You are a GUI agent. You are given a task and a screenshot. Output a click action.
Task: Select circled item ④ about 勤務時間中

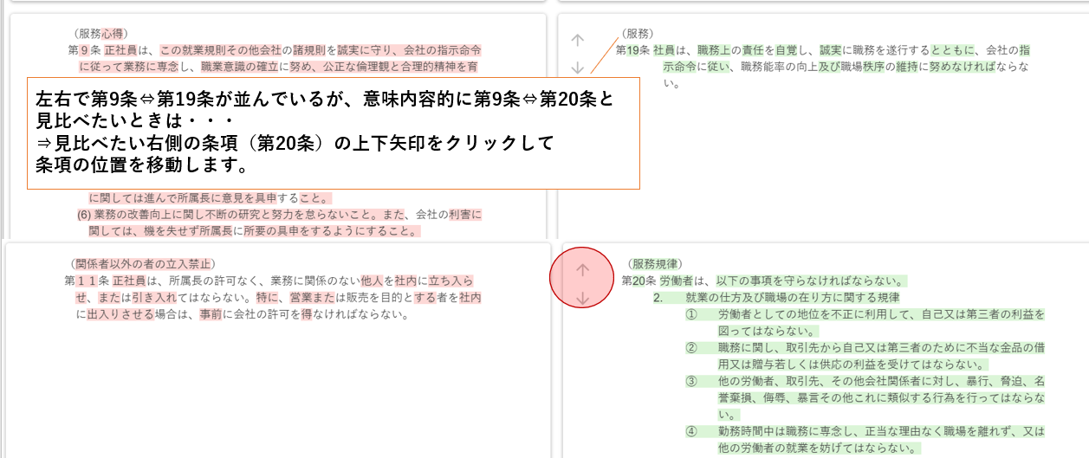pos(690,431)
